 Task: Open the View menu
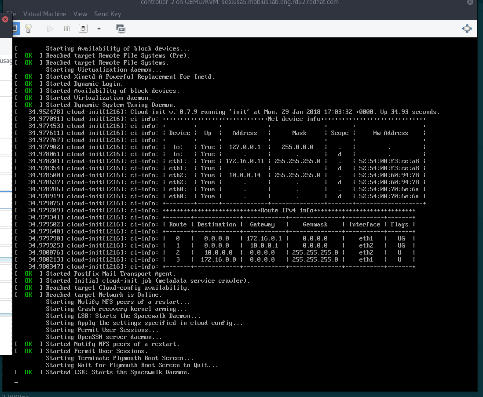click(x=80, y=14)
